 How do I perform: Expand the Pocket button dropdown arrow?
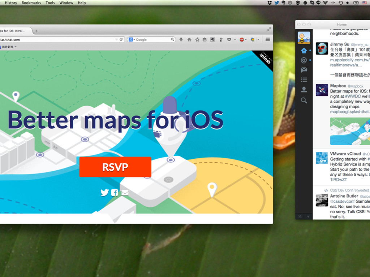(235, 40)
